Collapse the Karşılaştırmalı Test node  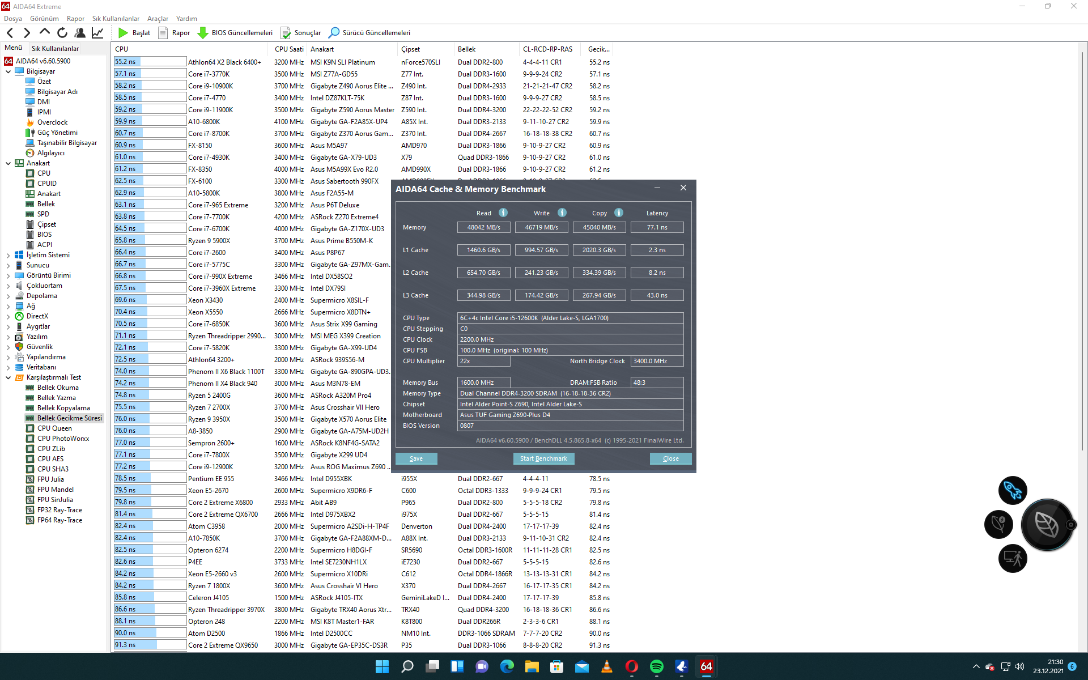click(8, 377)
